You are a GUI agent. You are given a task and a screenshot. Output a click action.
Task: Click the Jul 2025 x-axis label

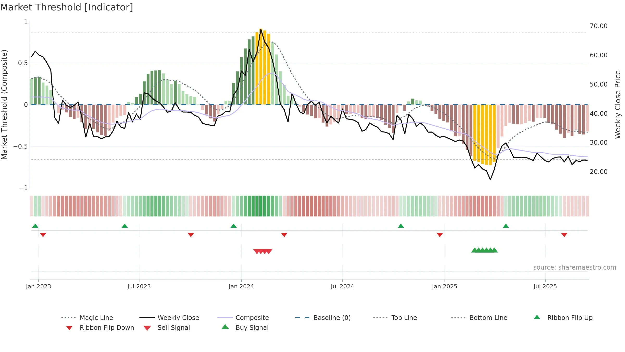[x=545, y=286]
